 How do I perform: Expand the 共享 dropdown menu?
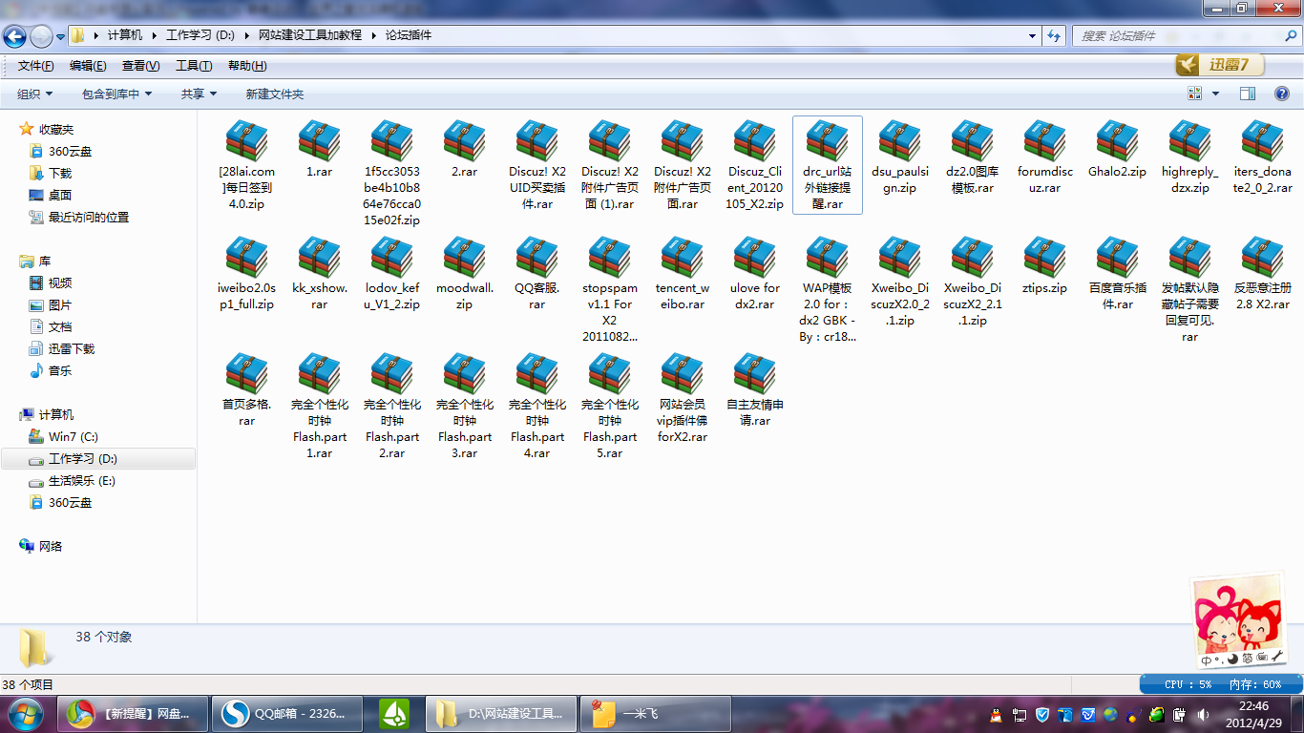click(x=200, y=94)
